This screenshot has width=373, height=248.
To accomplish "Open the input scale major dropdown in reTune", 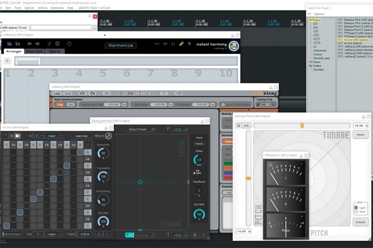I will (54, 136).
